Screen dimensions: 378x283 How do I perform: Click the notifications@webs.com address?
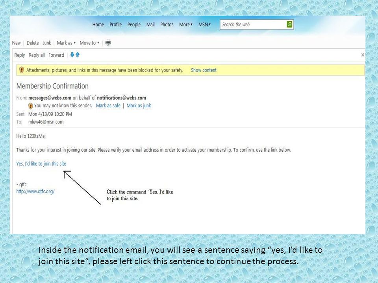click(x=122, y=98)
